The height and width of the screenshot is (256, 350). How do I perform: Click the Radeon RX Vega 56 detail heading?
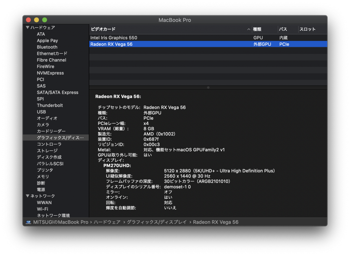[x=118, y=97]
